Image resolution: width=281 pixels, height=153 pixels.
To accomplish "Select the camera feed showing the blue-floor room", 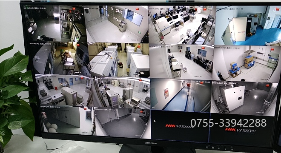I will (248, 25).
